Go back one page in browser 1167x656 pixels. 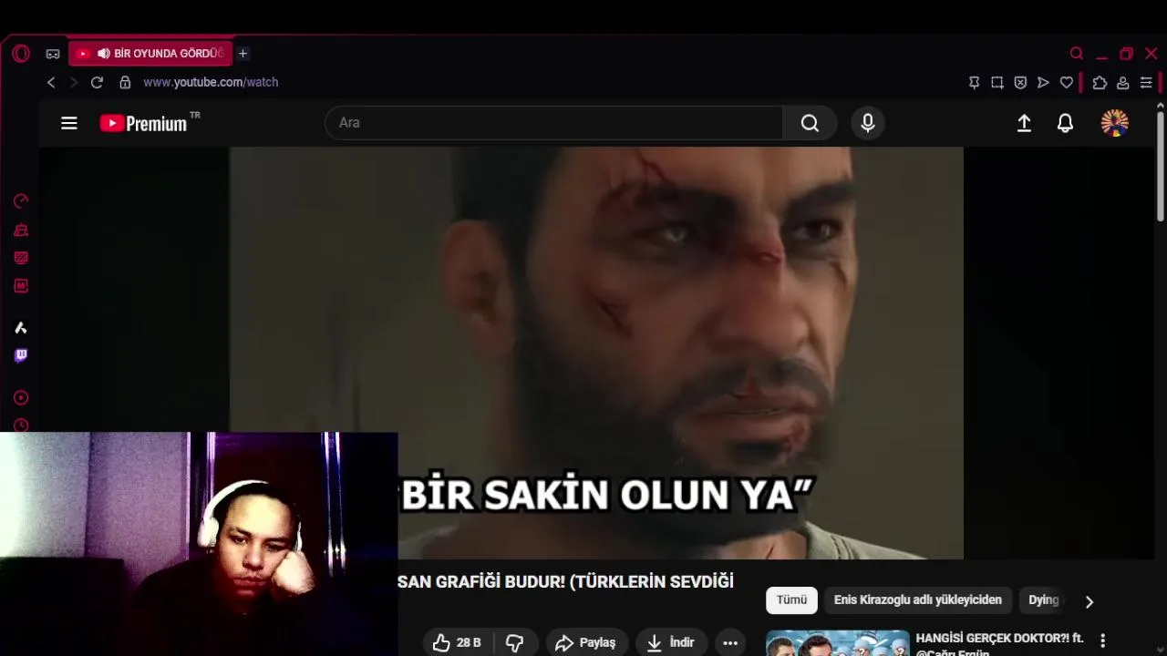pos(51,82)
